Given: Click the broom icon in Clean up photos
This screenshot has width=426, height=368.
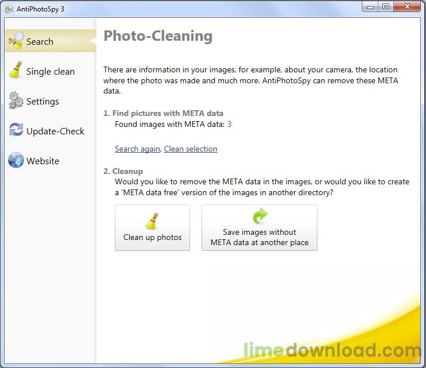Looking at the screenshot, I should point(152,221).
